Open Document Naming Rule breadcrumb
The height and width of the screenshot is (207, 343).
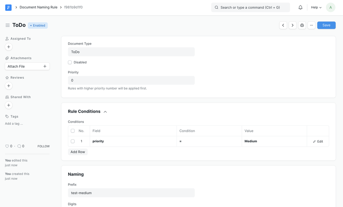pyautogui.click(x=39, y=7)
